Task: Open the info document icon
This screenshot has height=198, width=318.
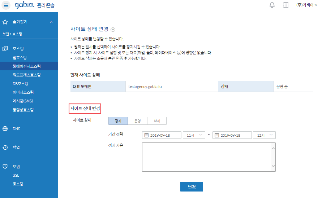Action: [x=285, y=5]
